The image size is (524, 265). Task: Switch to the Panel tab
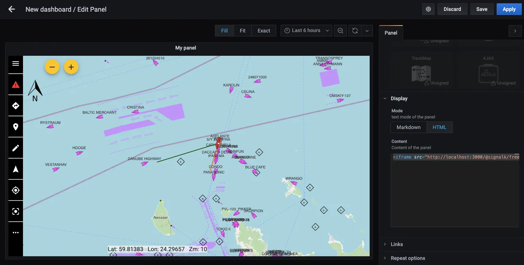click(x=391, y=33)
